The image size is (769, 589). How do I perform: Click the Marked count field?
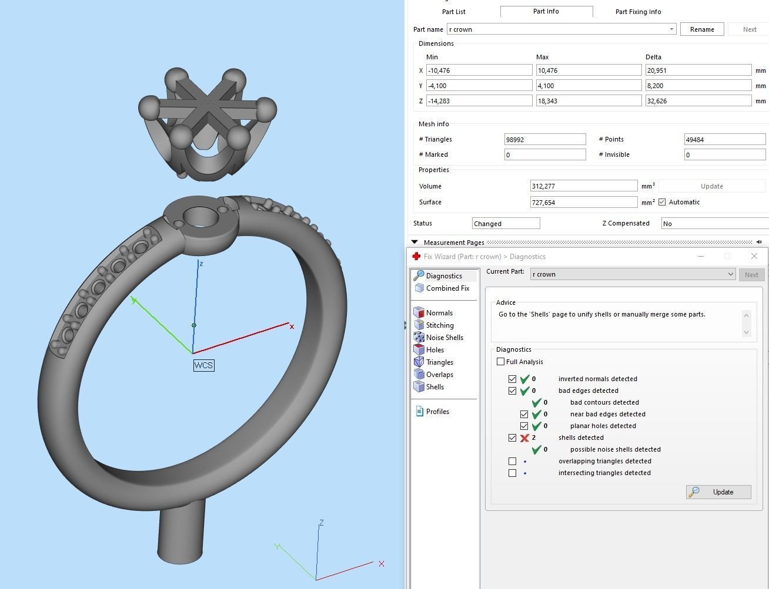click(545, 154)
